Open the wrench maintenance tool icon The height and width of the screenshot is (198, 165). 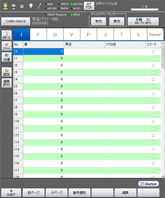(40, 6)
